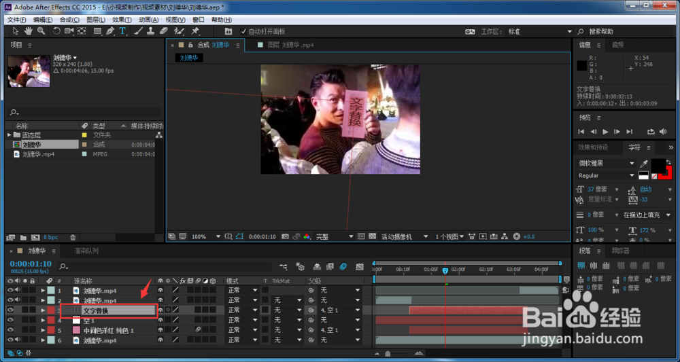The width and height of the screenshot is (680, 362).
Task: Open blending mode dropdown for 文字替换 layer
Action: point(243,310)
